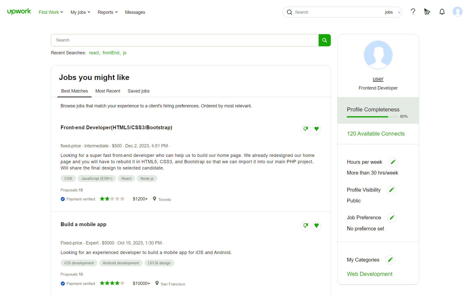Screen dimensions: 469x296
Task: Focus the main job search field
Action: coord(185,40)
